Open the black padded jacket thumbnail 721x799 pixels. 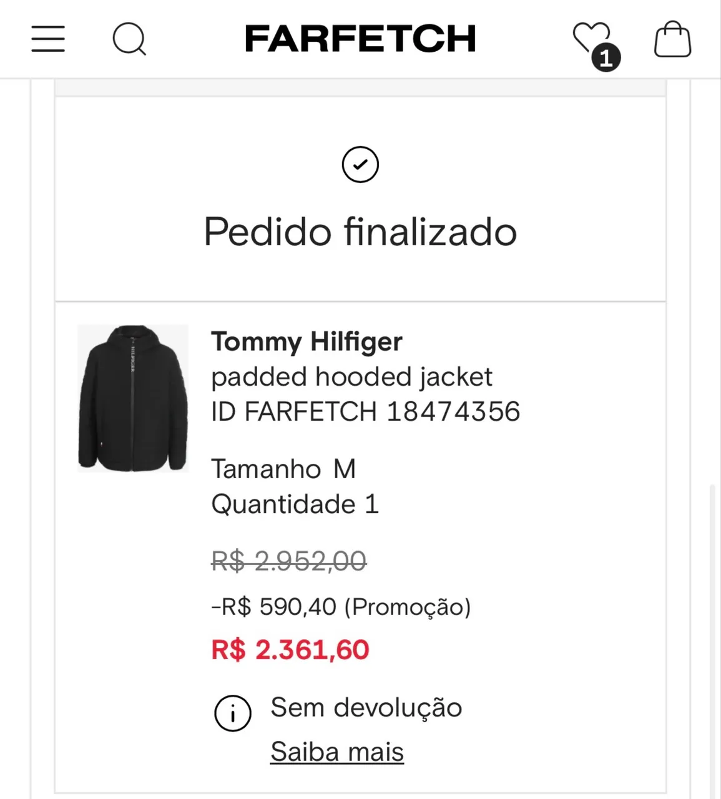[133, 398]
